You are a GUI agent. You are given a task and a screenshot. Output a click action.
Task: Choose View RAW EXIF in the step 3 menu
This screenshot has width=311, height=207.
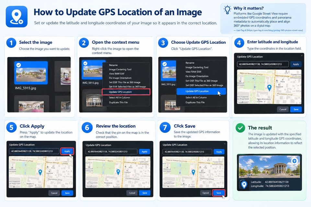(193, 72)
